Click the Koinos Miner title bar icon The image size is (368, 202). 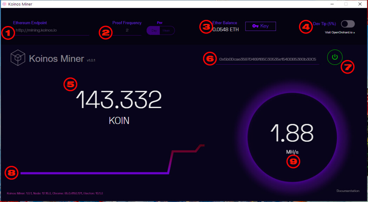click(x=4, y=4)
